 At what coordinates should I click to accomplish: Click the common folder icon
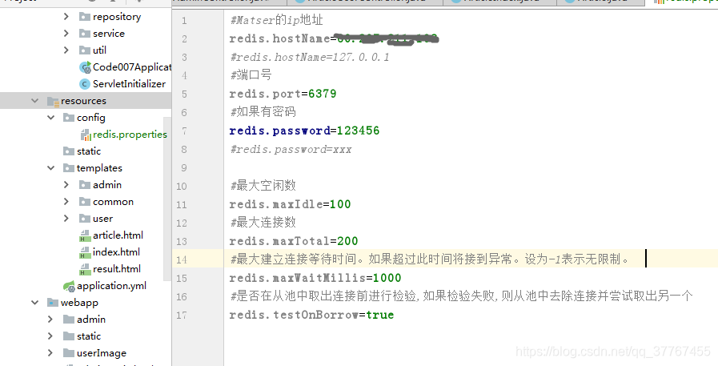click(85, 202)
